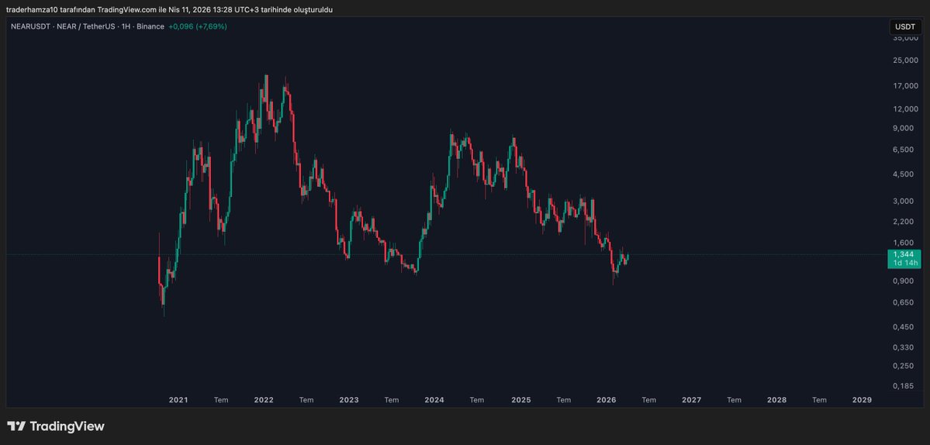Click the 2024 time axis label
This screenshot has height=445, width=930.
pyautogui.click(x=435, y=400)
